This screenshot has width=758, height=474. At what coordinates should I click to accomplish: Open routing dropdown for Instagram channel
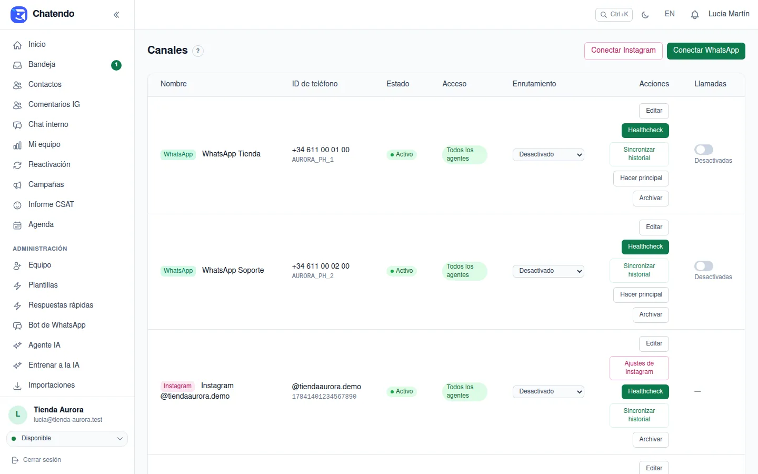548,392
